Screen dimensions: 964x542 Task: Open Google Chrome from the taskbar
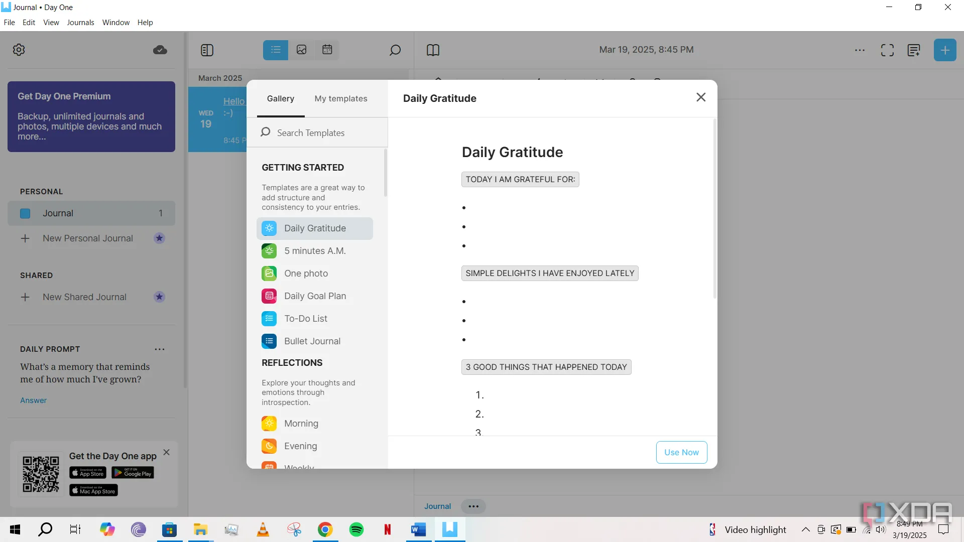pos(325,529)
